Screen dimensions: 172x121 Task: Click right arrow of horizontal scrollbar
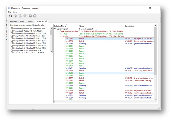point(153,102)
